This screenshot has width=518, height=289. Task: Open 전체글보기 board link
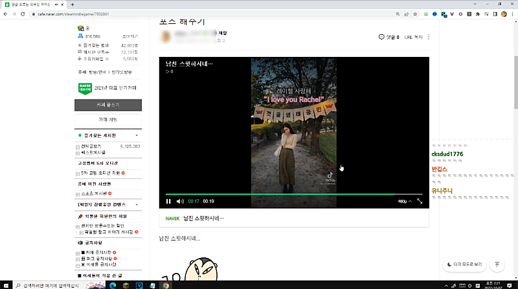point(91,146)
